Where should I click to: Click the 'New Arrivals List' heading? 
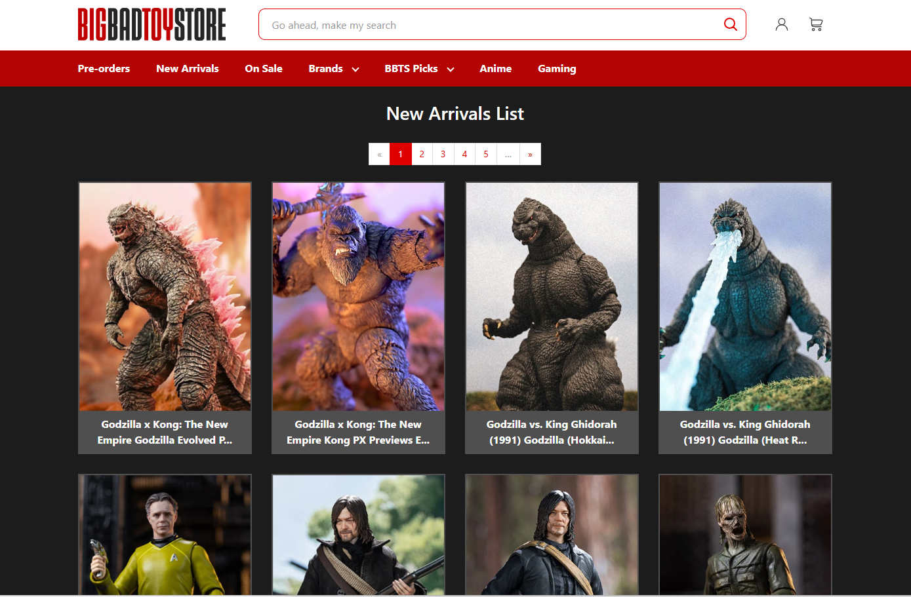click(x=455, y=113)
